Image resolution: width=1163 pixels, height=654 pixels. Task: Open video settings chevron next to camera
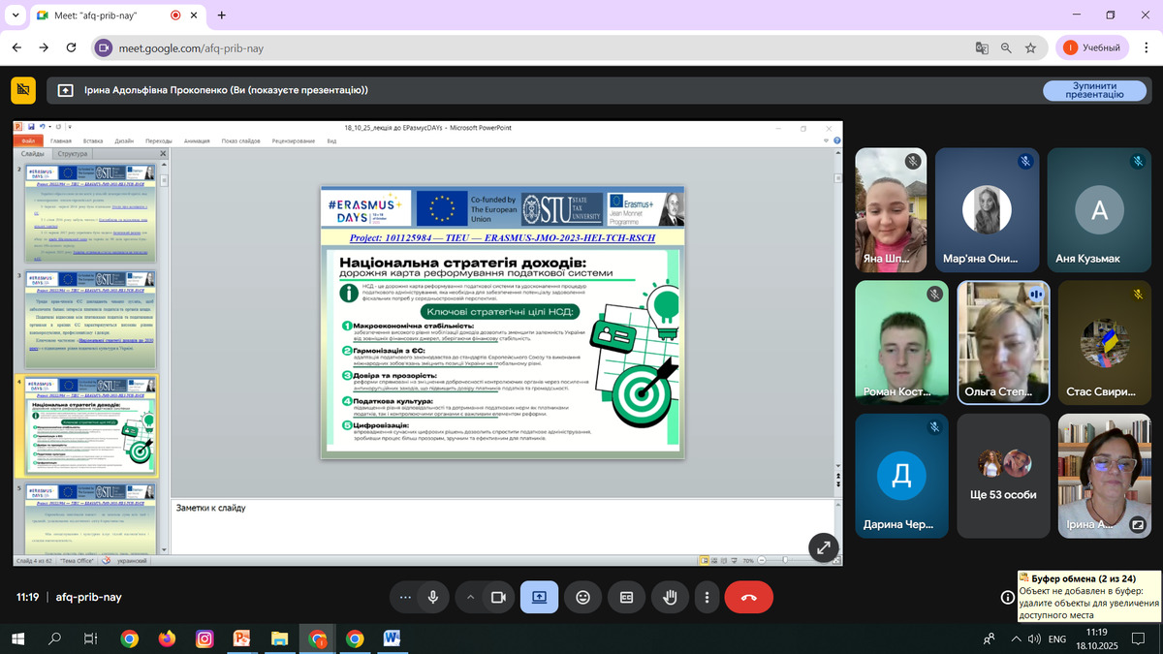471,598
